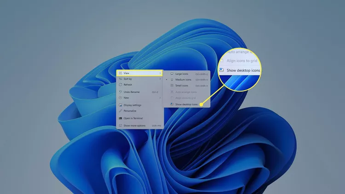This screenshot has width=345, height=194.
Task: Expand the Sort by submenu arrow
Action: point(160,79)
